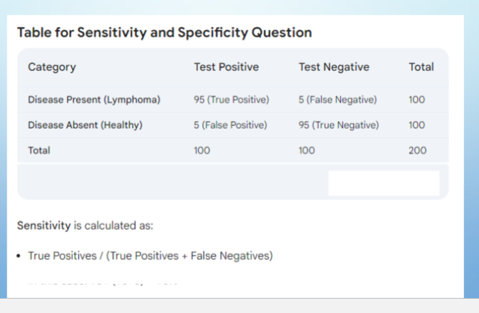Select the Test Positive column header

[226, 67]
